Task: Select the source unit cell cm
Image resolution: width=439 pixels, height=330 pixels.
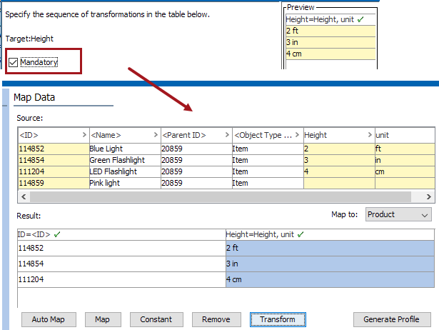Action: coord(405,171)
